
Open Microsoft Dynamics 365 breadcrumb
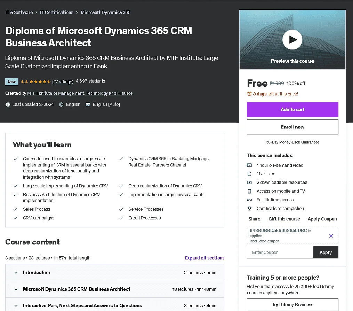coord(106,13)
